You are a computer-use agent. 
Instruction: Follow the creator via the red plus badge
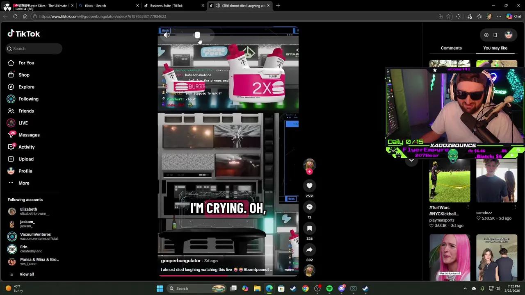coord(309,172)
